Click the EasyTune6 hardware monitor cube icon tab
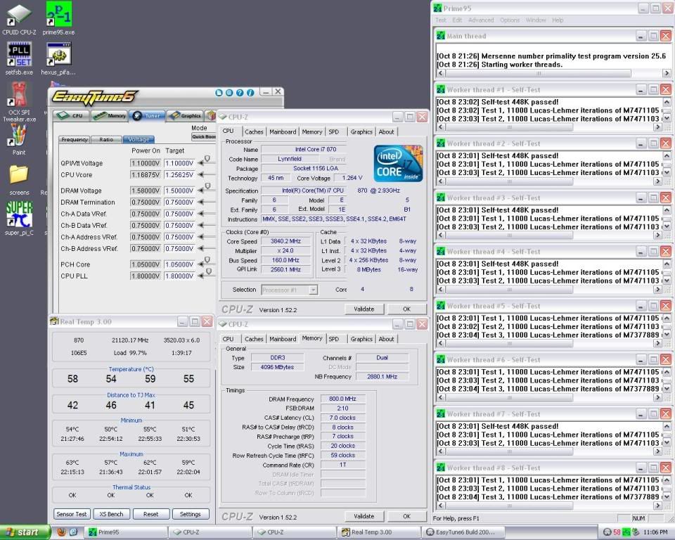Screen dimensions: 675x540 [x=210, y=115]
